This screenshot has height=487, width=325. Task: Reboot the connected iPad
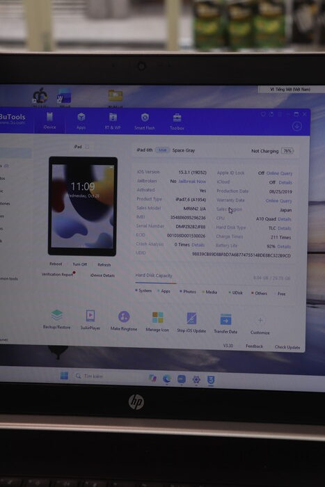click(x=56, y=264)
